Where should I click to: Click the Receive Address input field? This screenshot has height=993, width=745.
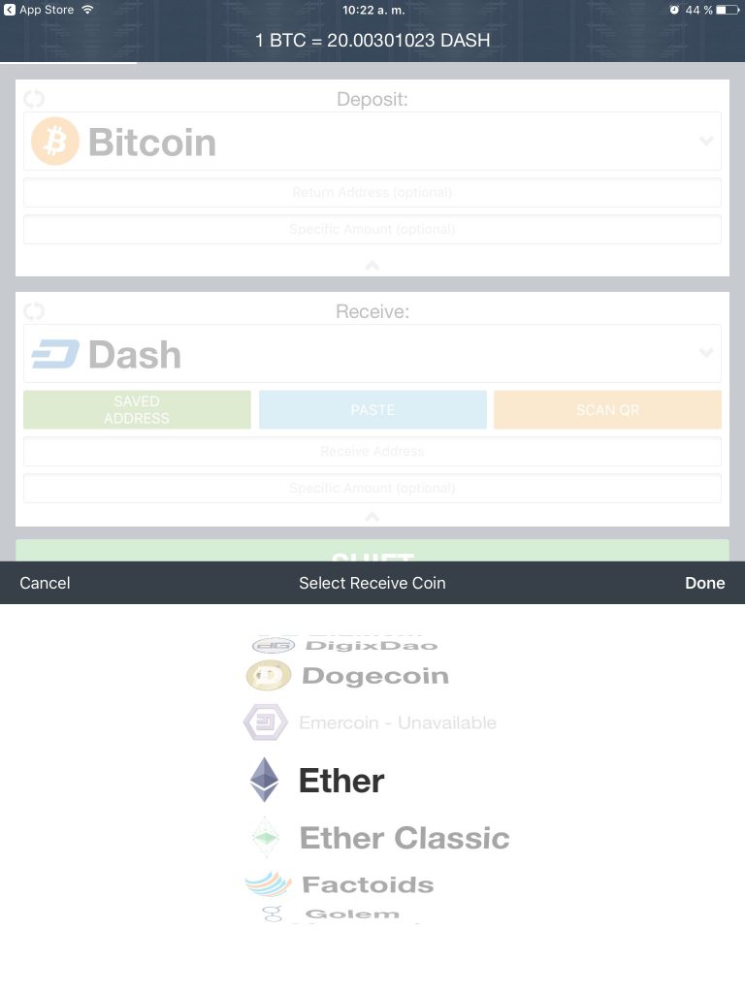click(x=372, y=452)
